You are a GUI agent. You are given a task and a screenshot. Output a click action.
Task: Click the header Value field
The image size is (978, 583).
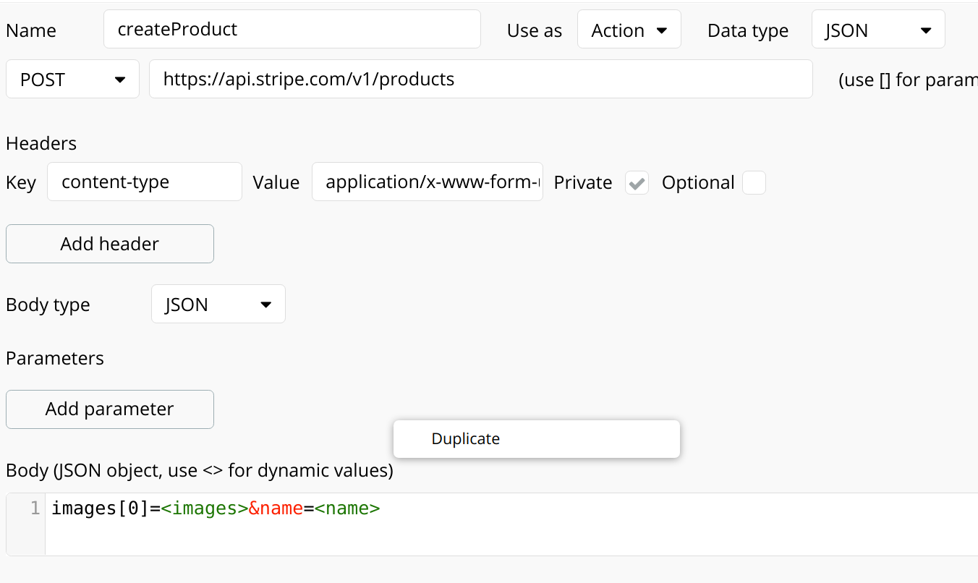click(427, 182)
